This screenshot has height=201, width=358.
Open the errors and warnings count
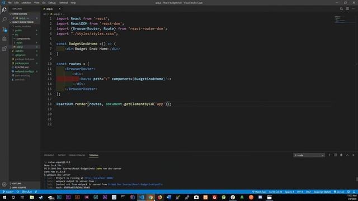[x=27, y=192]
